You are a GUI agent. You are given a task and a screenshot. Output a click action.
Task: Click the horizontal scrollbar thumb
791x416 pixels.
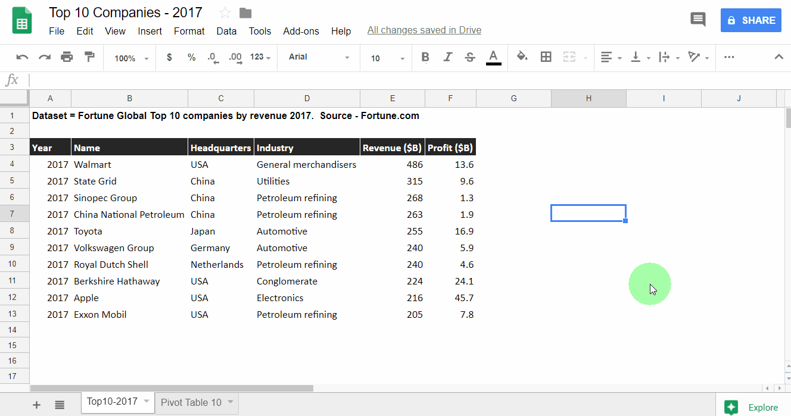[x=172, y=388]
